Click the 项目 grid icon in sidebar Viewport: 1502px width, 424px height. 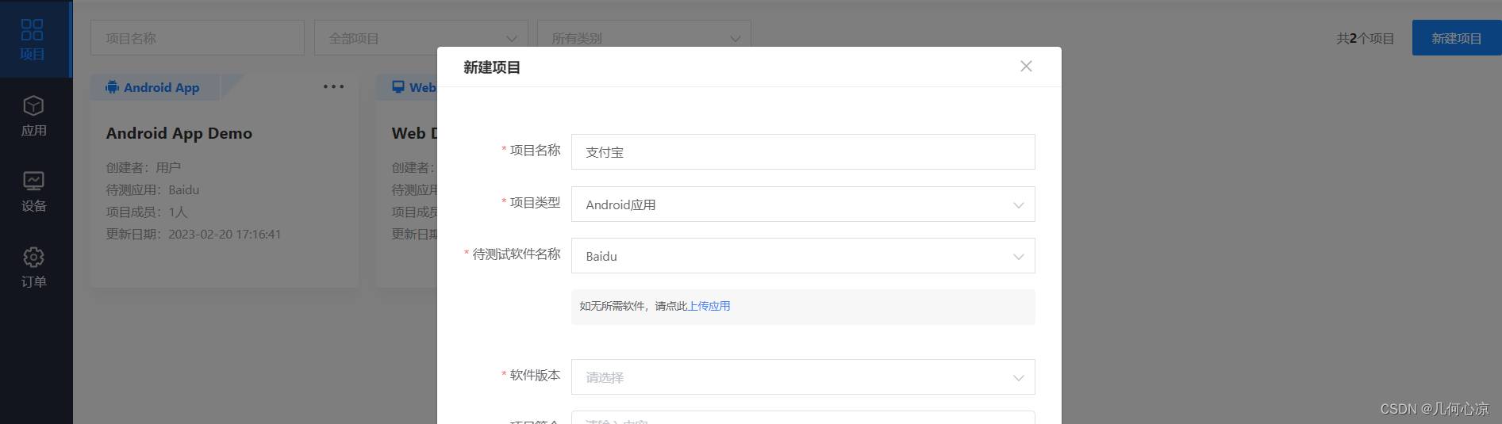point(33,30)
